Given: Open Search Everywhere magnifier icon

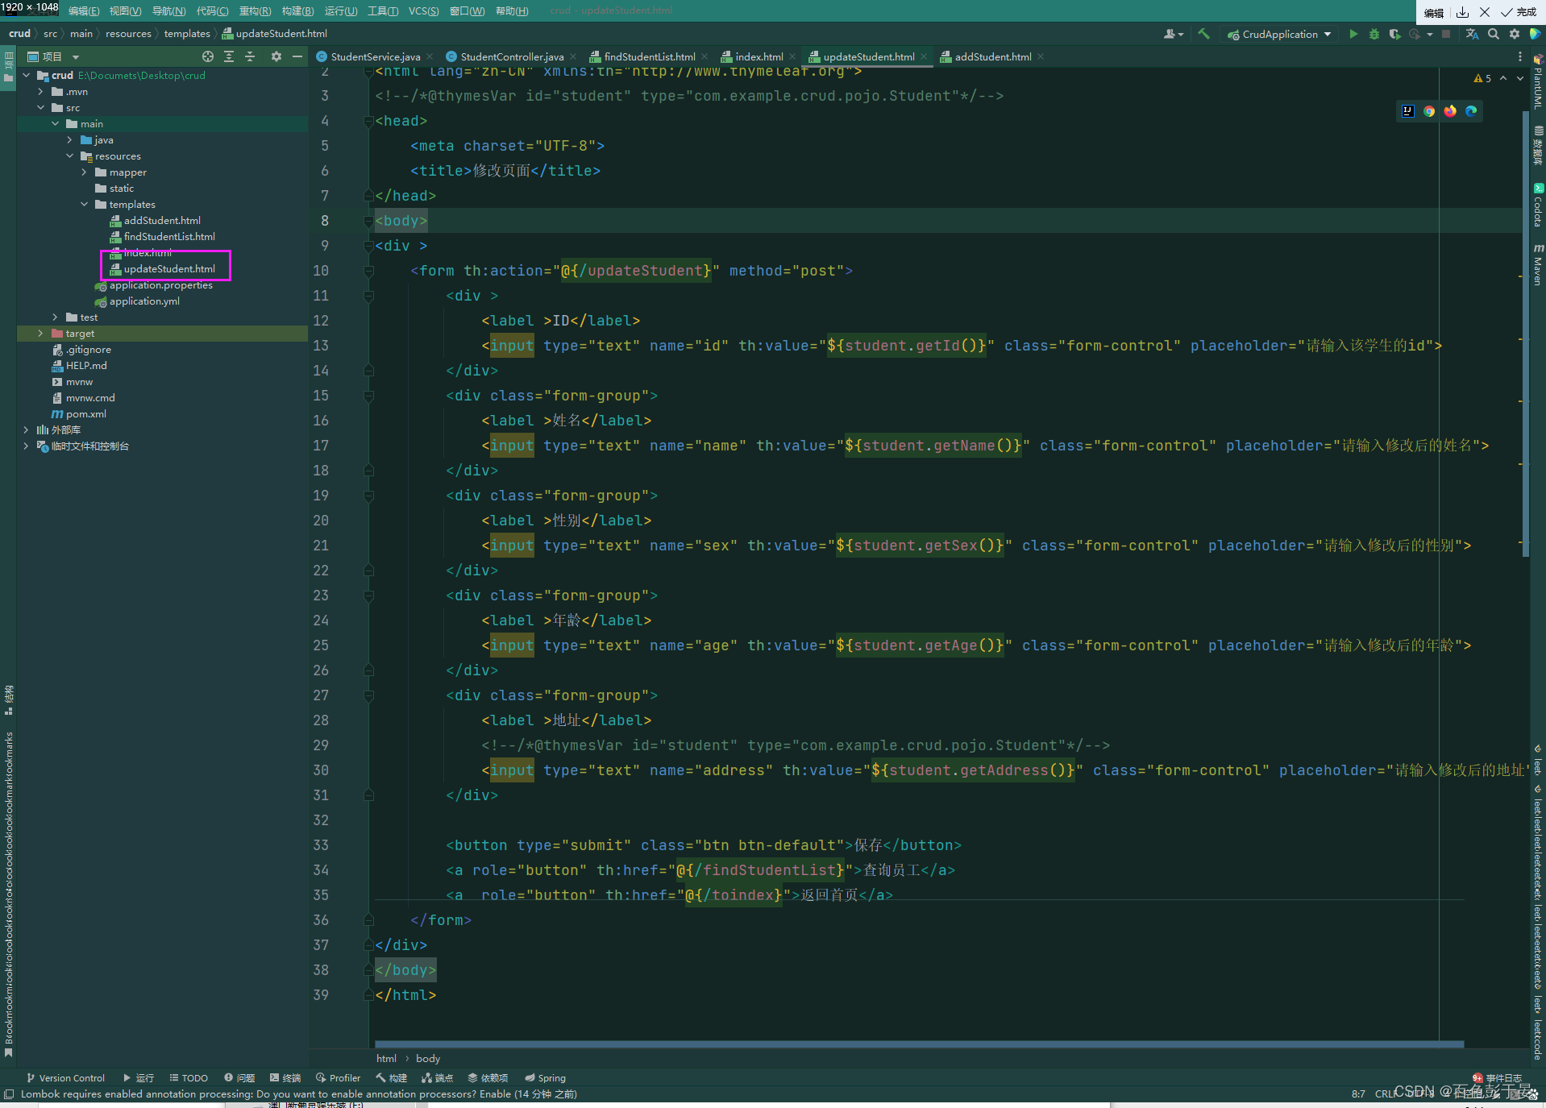Looking at the screenshot, I should [1494, 34].
